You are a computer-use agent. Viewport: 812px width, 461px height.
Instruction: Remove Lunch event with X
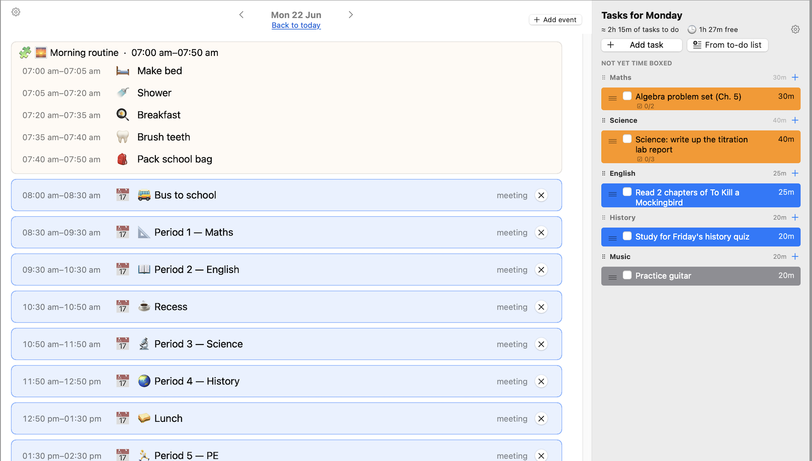541,419
